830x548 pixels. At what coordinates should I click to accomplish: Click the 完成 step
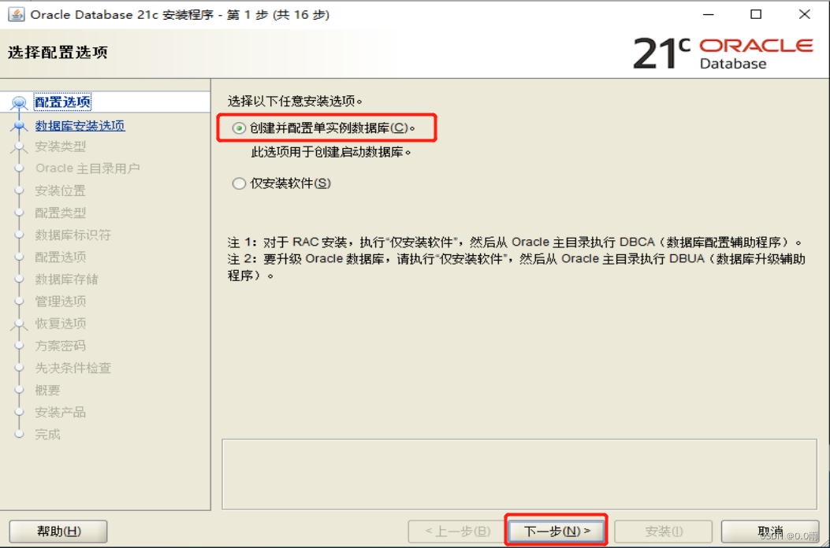coord(47,435)
